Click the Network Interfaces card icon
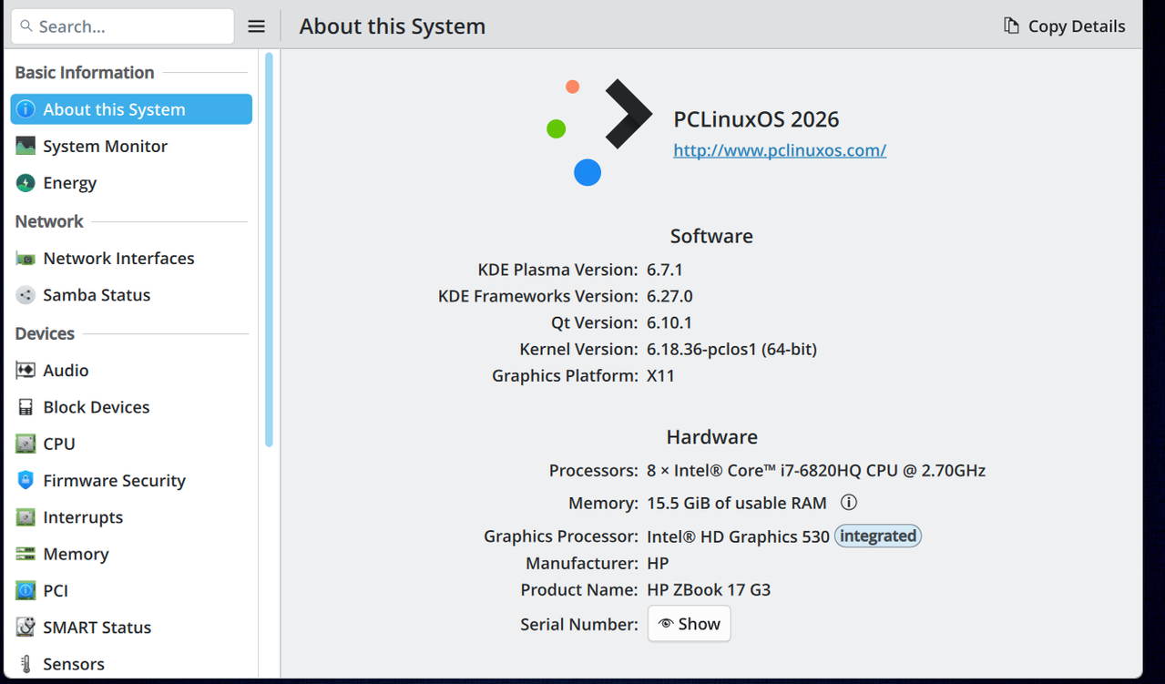The image size is (1165, 684). pos(26,259)
